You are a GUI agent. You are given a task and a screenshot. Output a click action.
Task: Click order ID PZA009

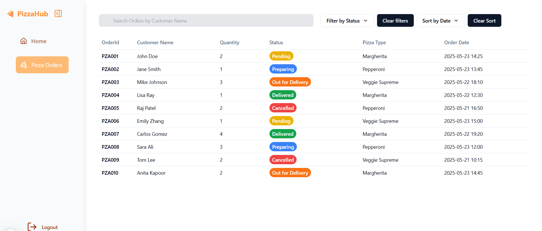[110, 160]
